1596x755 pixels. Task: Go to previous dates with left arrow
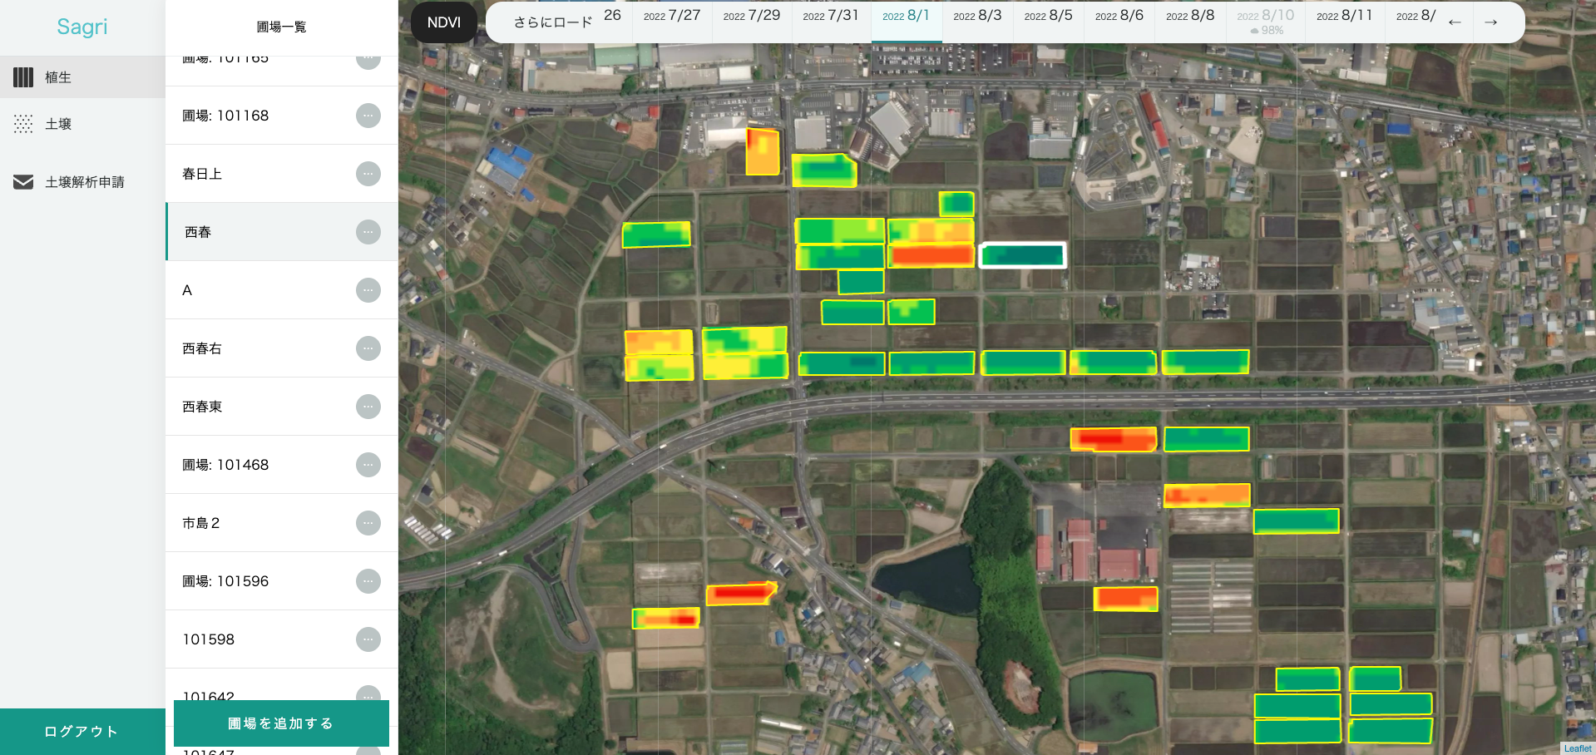1454,22
